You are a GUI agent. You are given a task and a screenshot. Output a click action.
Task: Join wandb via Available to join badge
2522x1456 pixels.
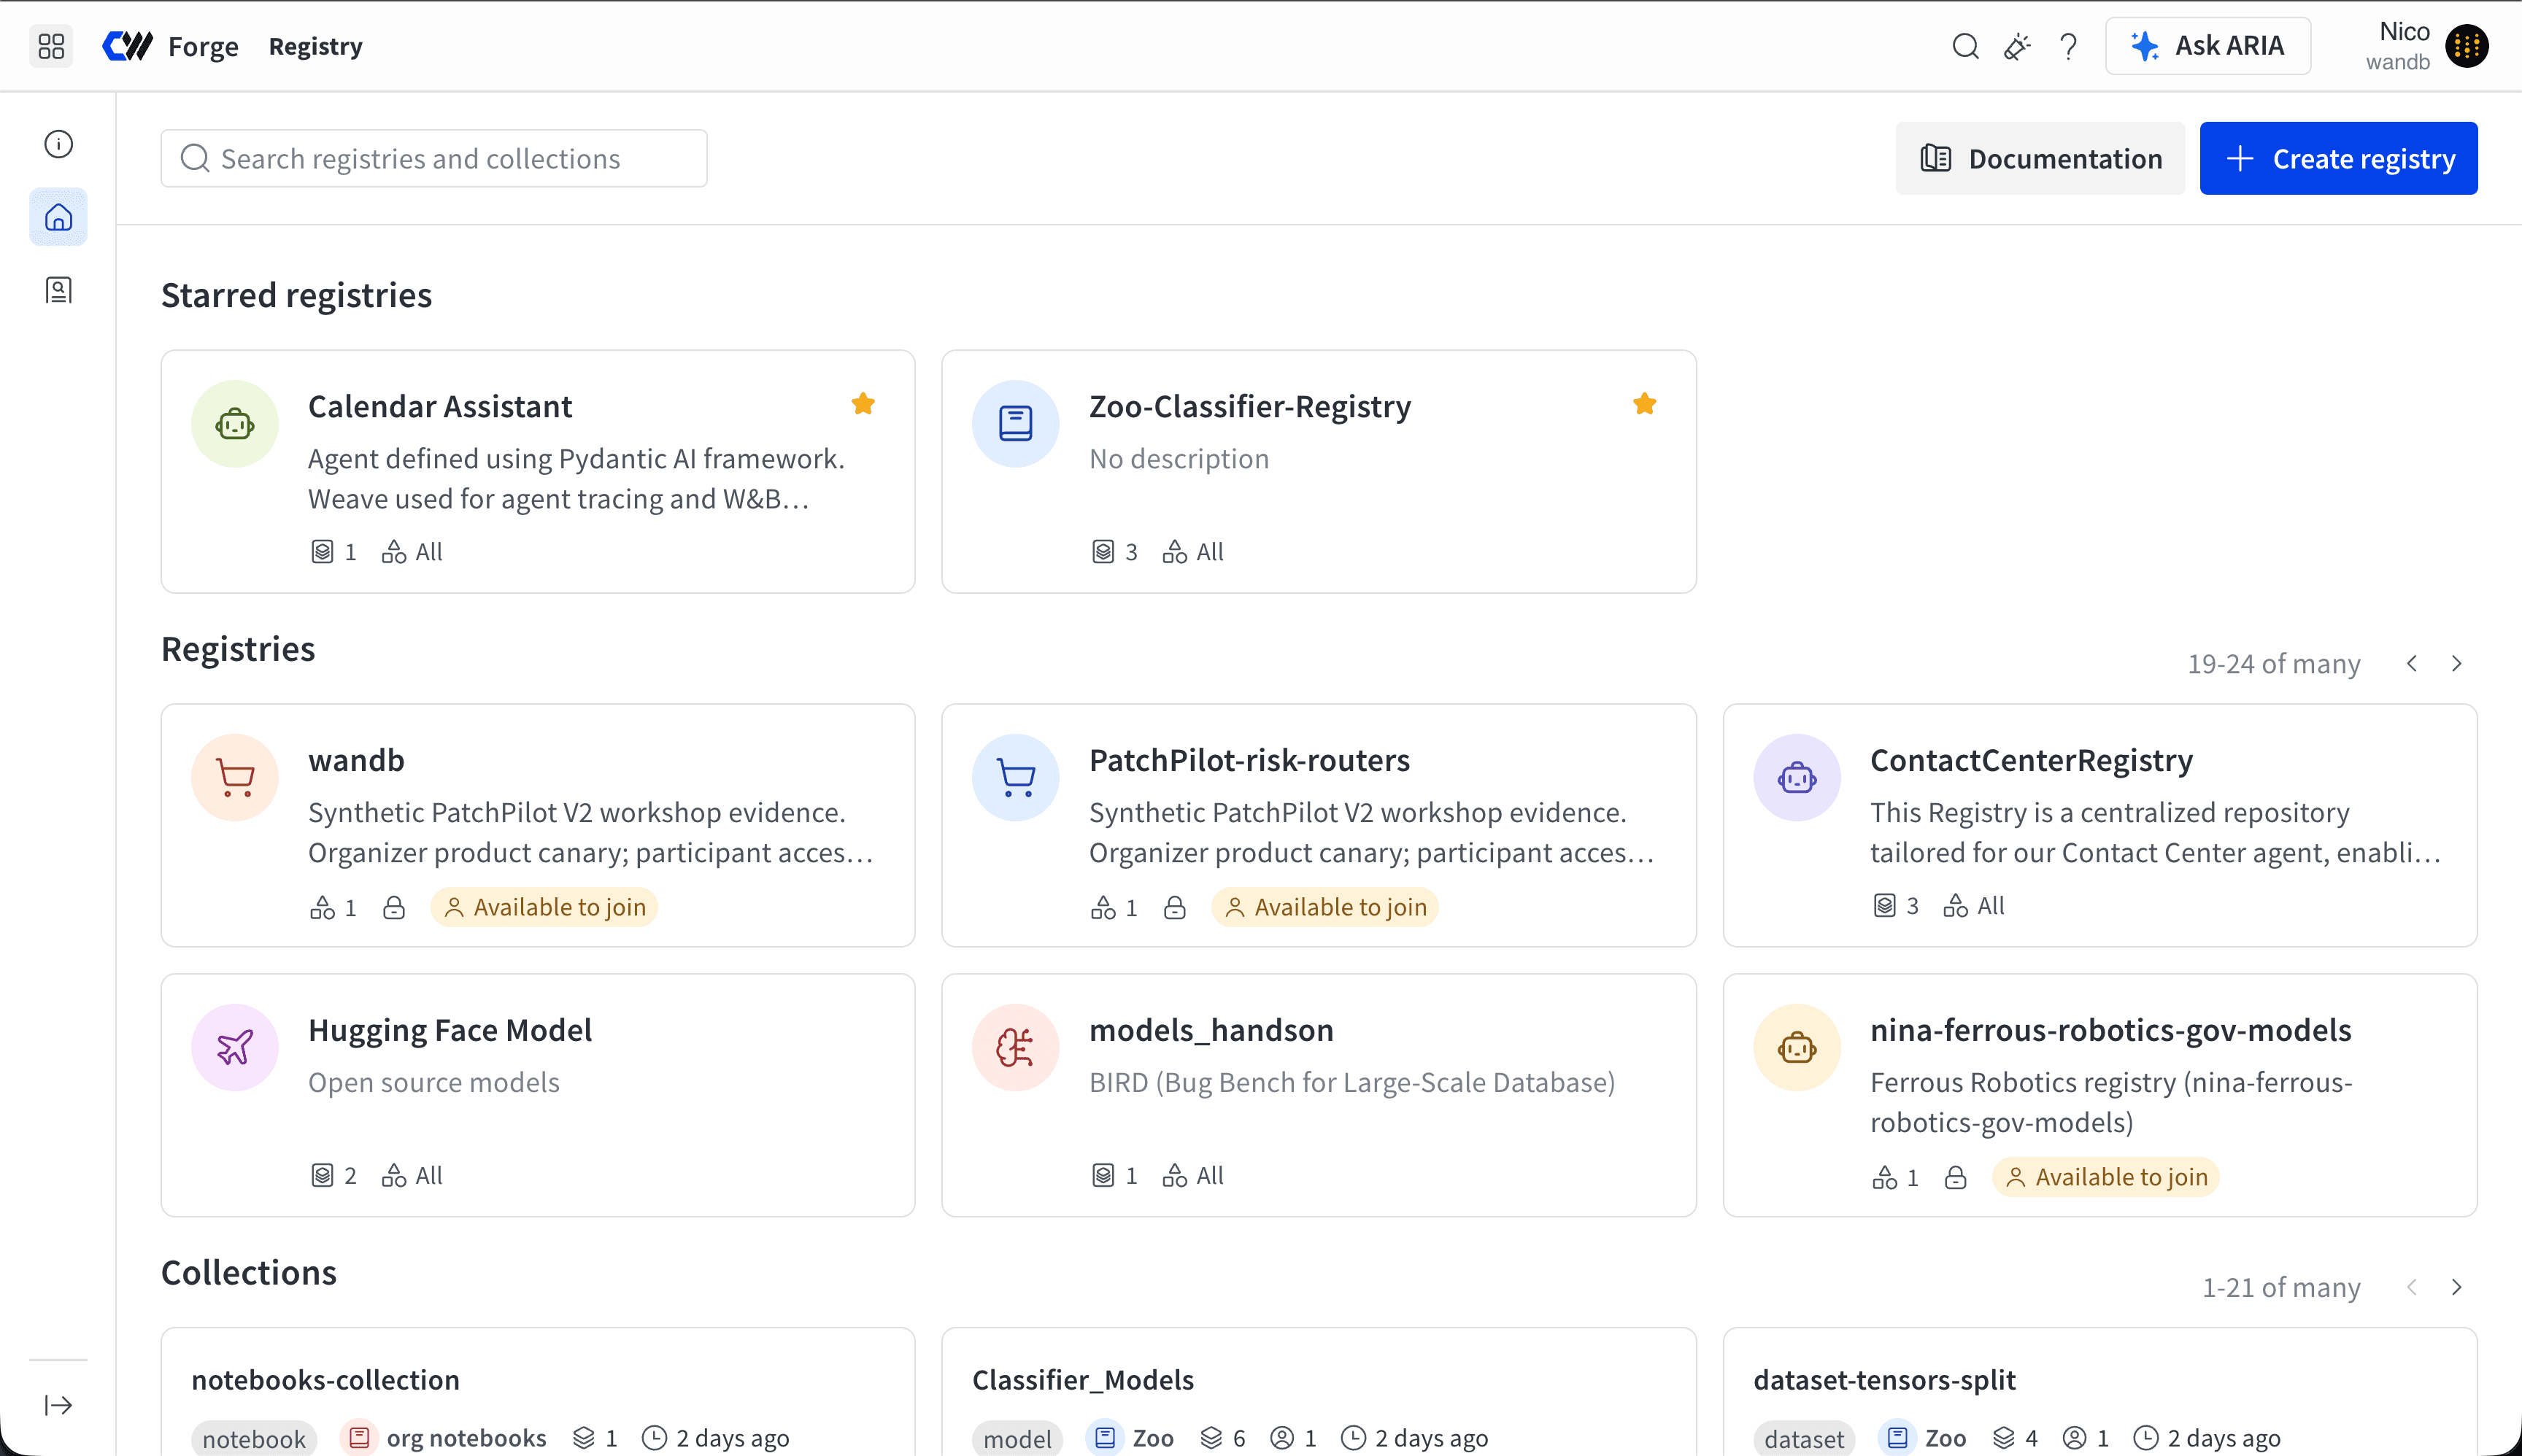point(544,907)
